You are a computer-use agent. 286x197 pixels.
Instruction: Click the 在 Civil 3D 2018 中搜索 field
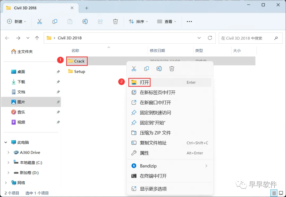251,38
